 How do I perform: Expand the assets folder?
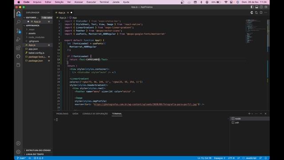pyautogui.click(x=38, y=33)
